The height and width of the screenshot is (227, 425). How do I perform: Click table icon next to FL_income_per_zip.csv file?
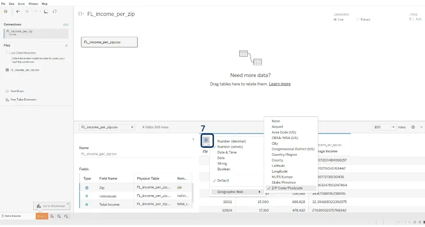click(x=8, y=70)
